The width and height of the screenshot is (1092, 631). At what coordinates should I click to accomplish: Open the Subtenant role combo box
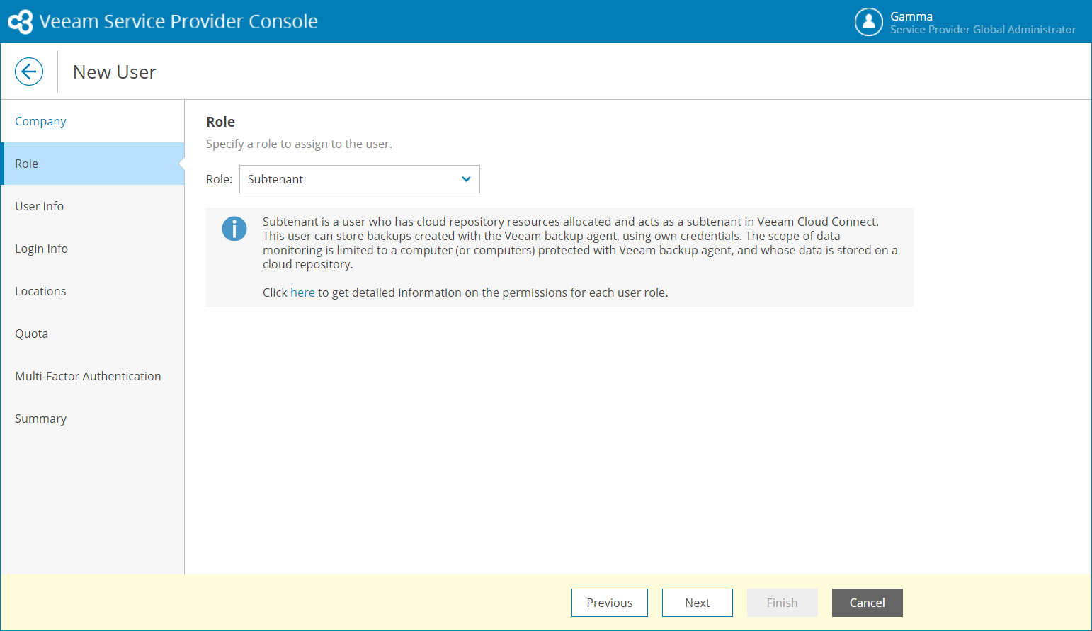pyautogui.click(x=351, y=179)
